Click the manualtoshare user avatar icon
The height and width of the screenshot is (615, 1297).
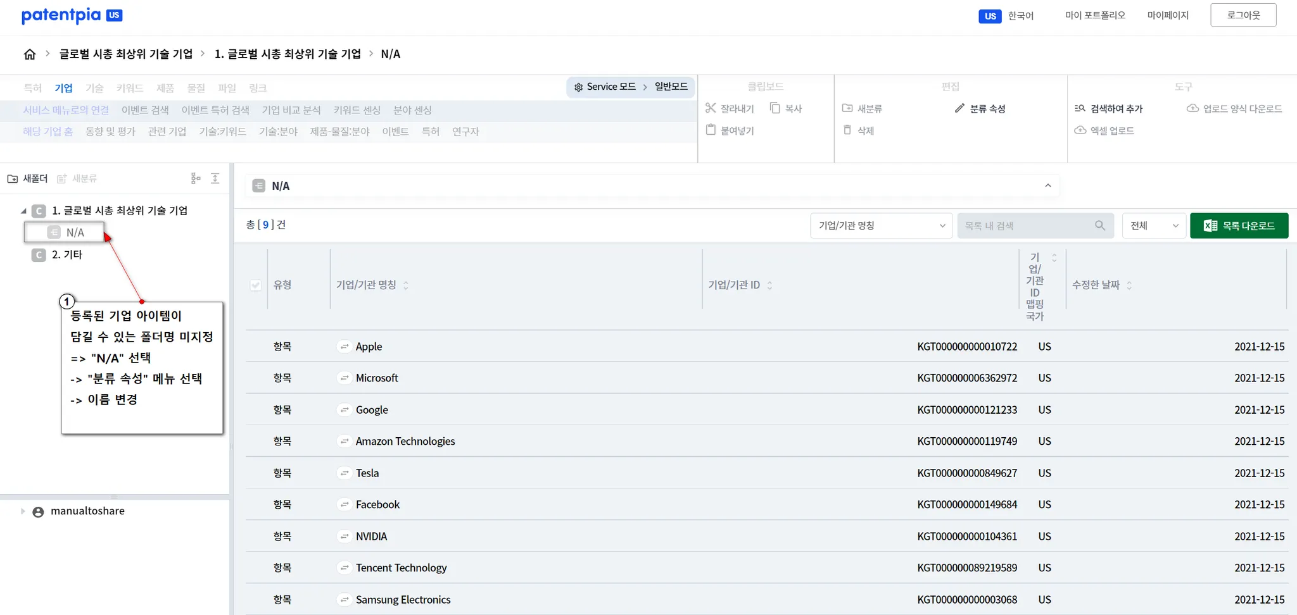click(x=38, y=512)
